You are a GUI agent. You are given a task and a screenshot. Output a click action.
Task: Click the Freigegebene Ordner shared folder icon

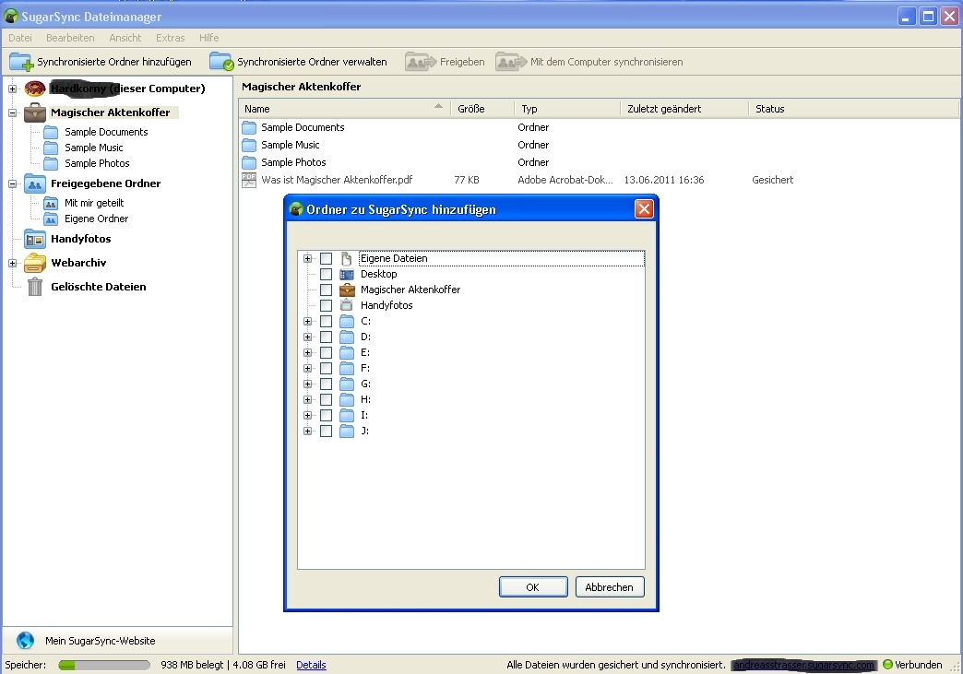pyautogui.click(x=35, y=183)
